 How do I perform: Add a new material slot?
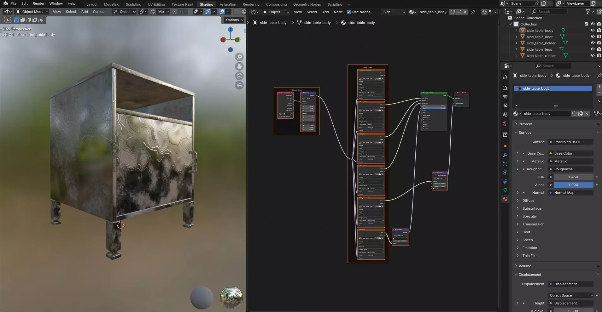599,87
